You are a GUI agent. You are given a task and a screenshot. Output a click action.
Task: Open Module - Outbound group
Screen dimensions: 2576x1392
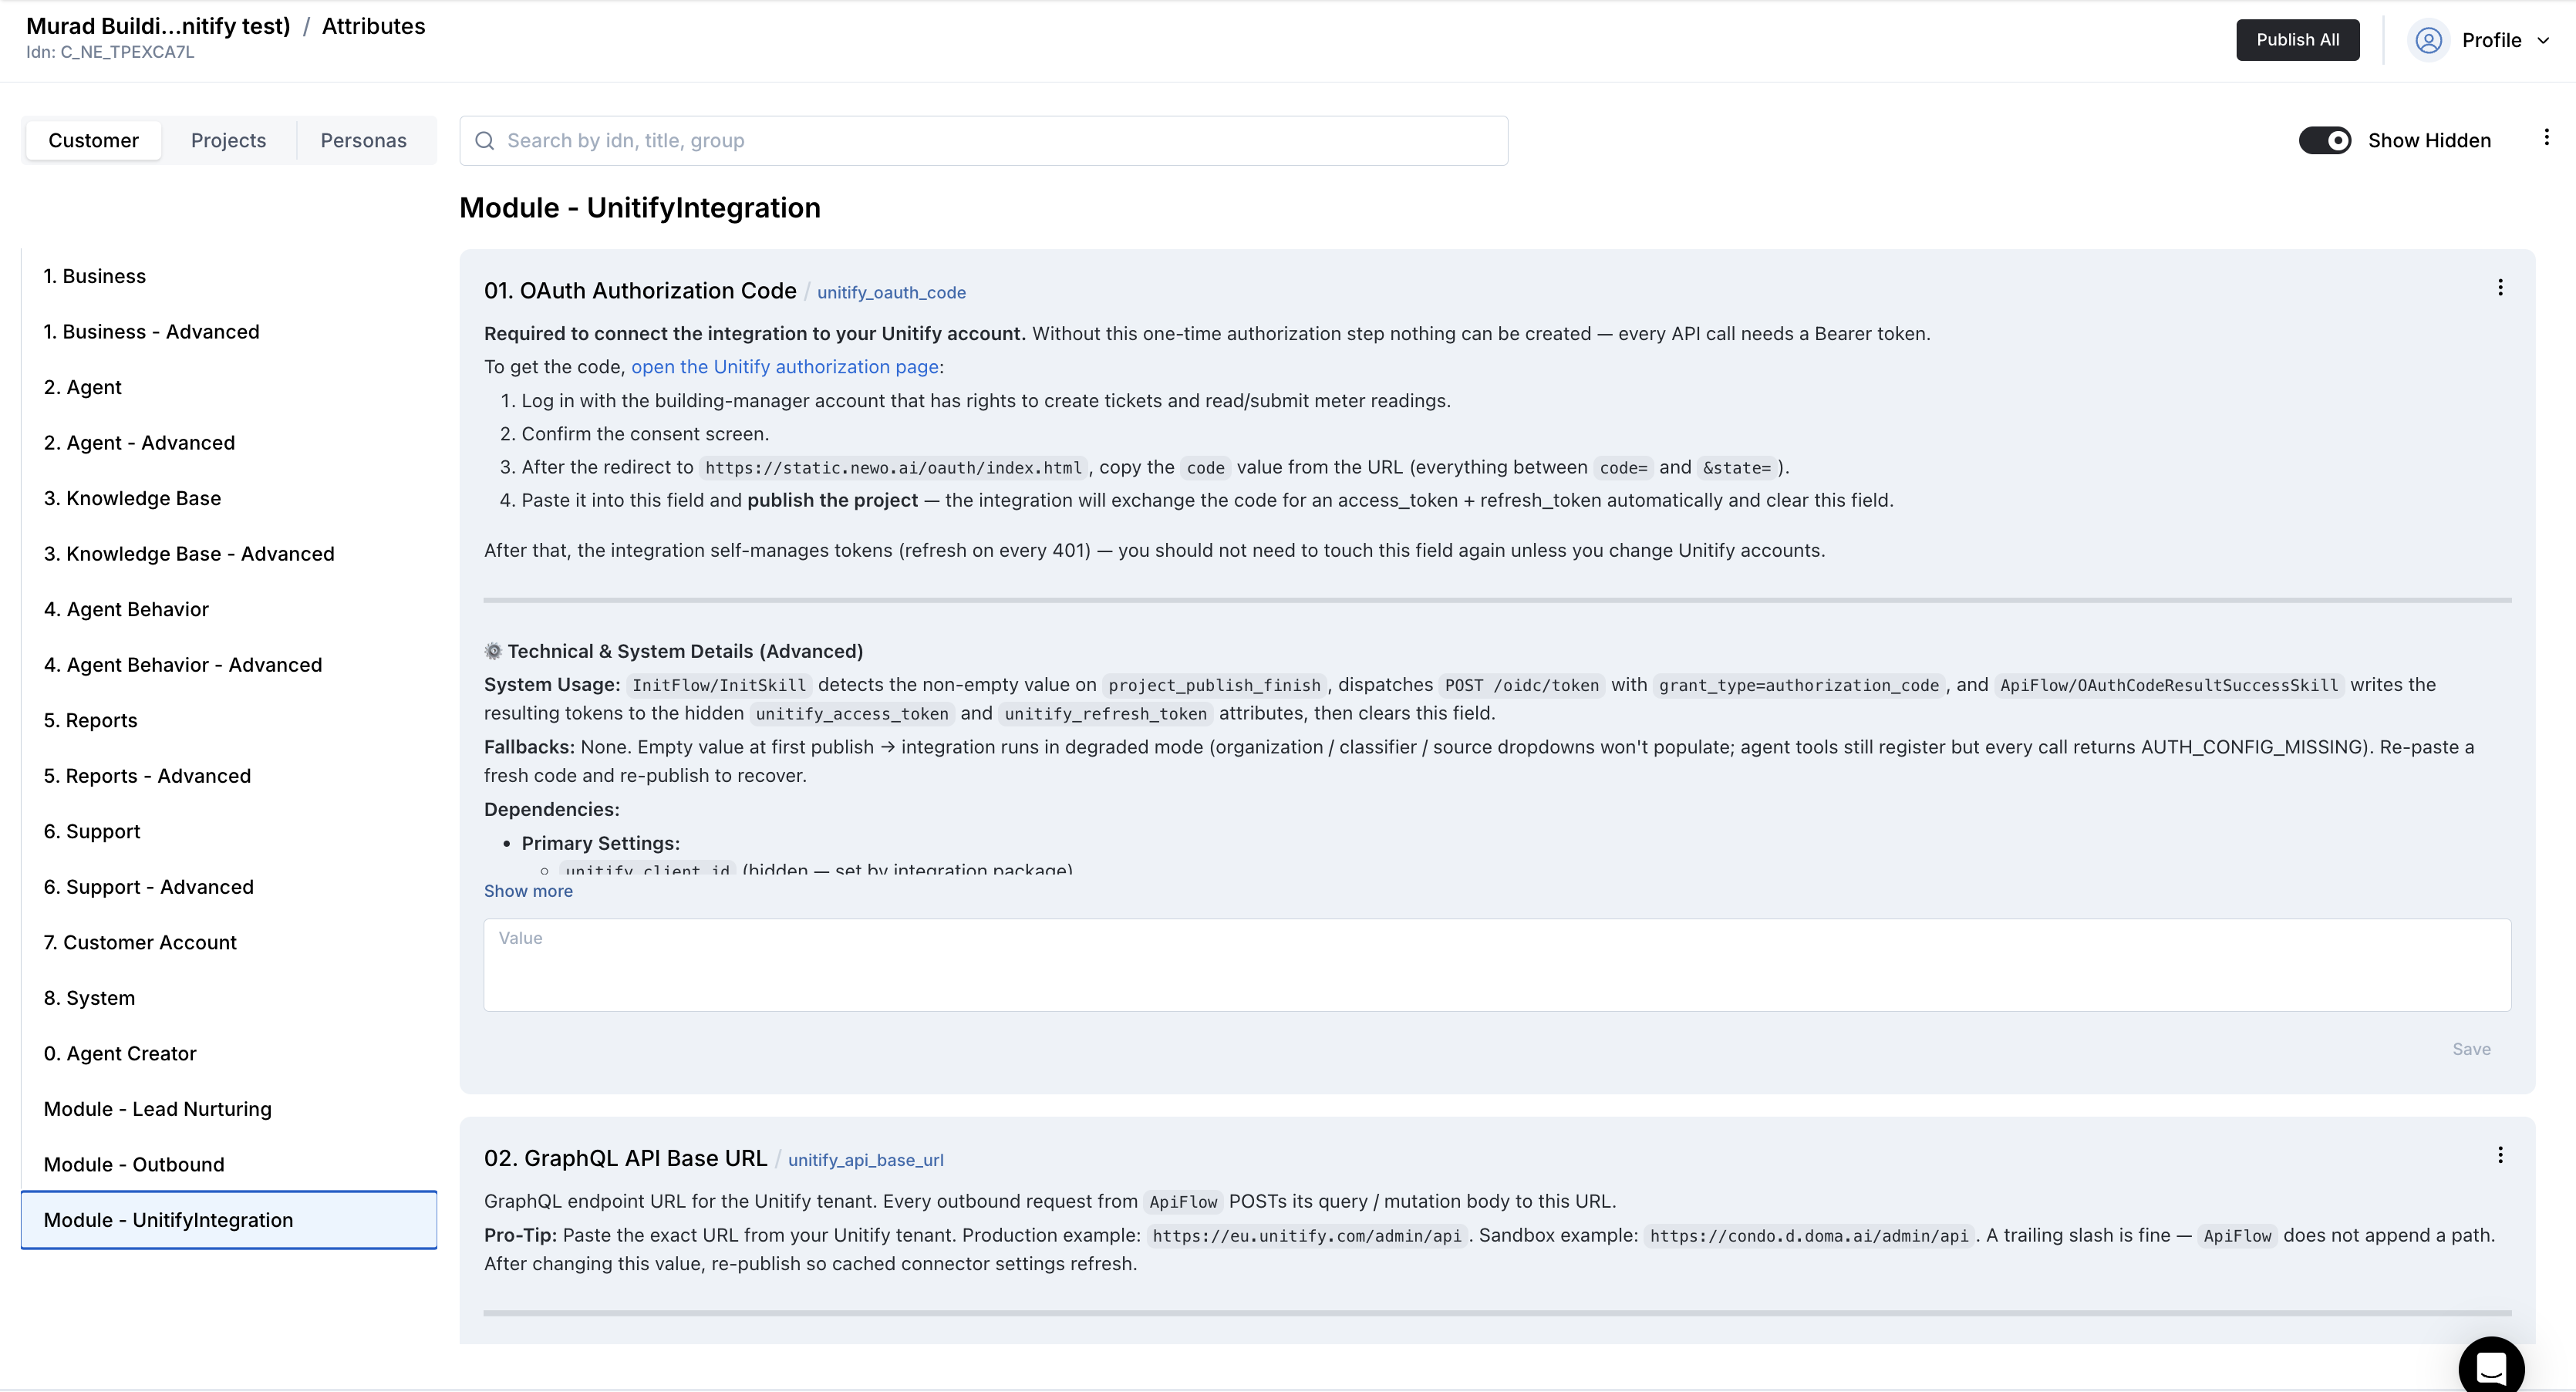click(228, 1164)
